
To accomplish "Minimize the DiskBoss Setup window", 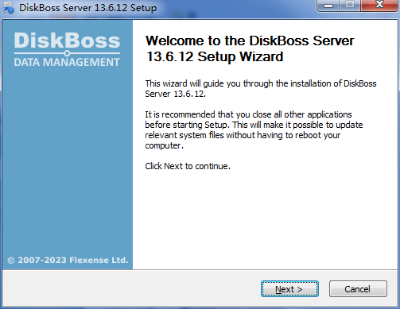I will pyautogui.click(x=328, y=6).
